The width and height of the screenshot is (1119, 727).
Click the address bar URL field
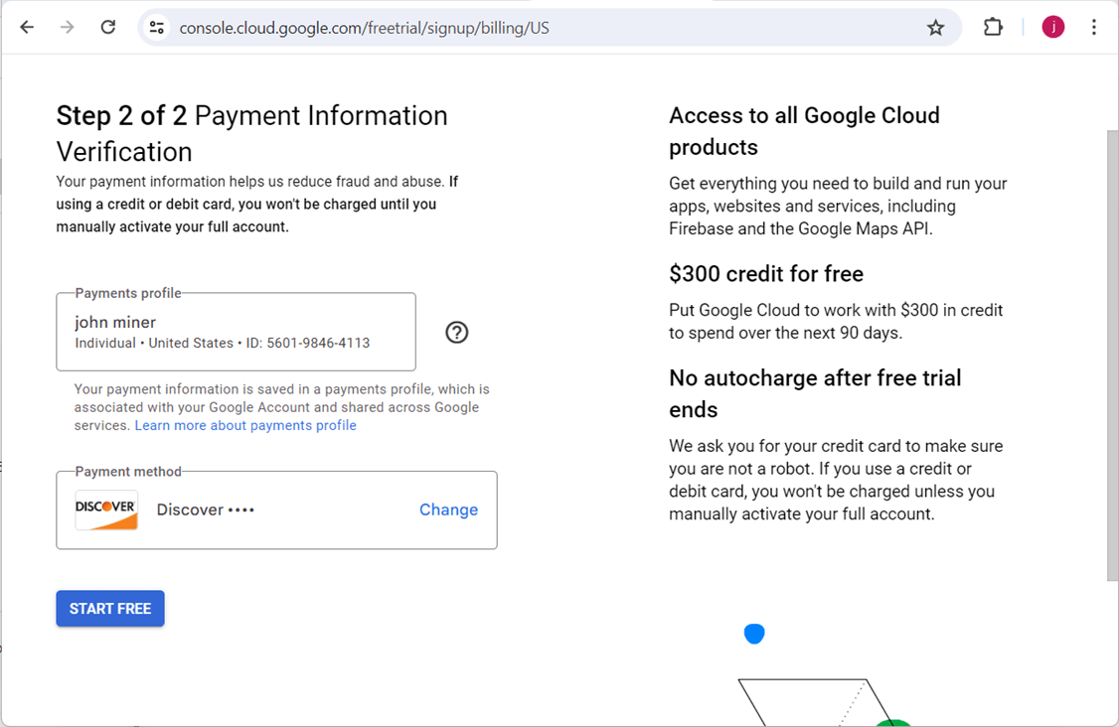pos(537,28)
